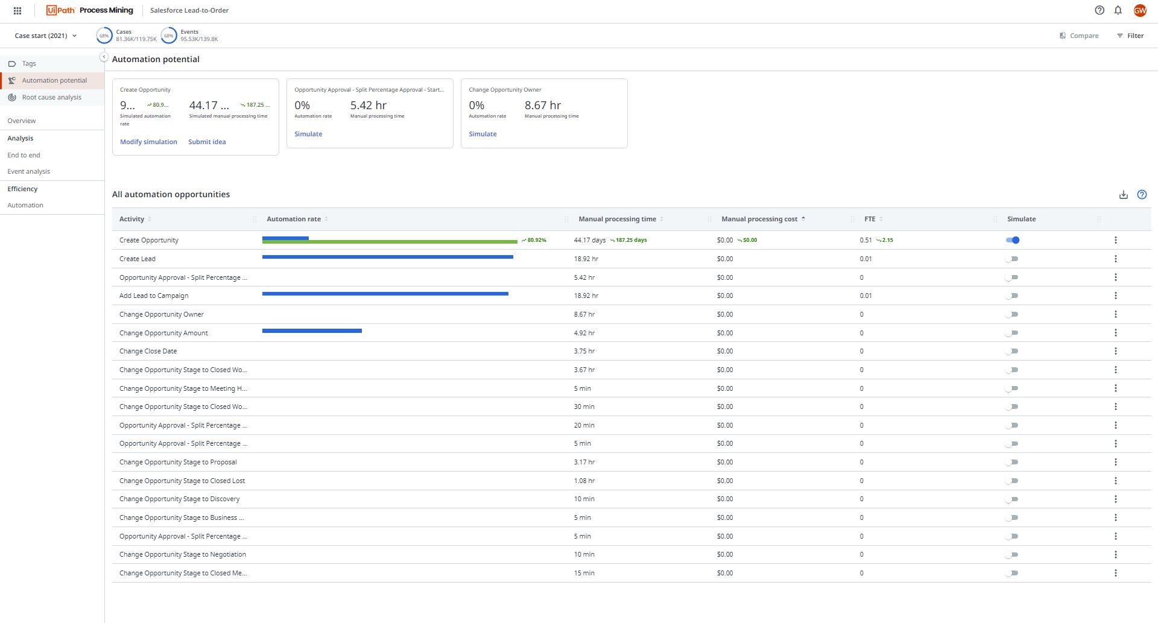Viewport: 1158px width, 623px height.
Task: Click Change Opportunity Amount automation rate bar
Action: 312,330
